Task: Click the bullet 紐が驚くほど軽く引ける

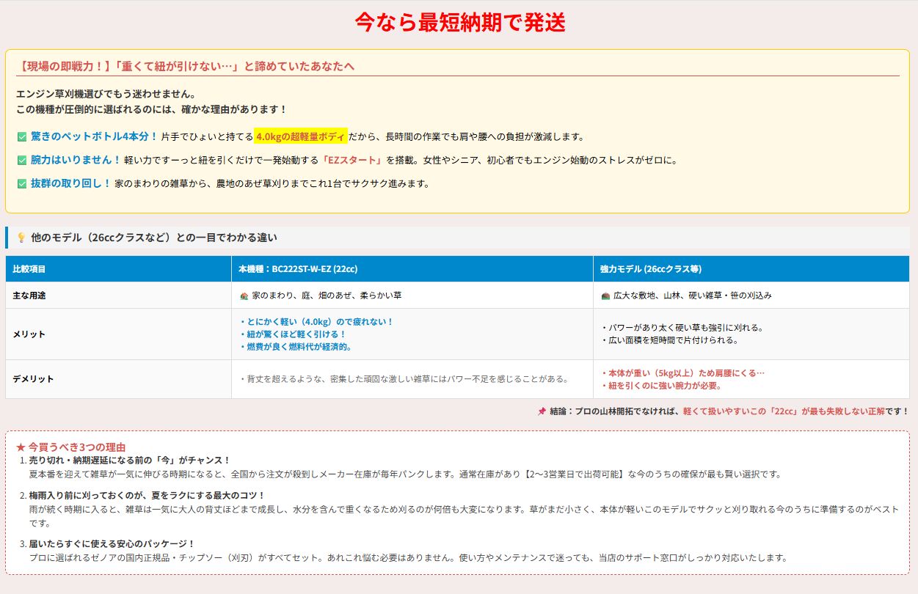Action: [293, 334]
